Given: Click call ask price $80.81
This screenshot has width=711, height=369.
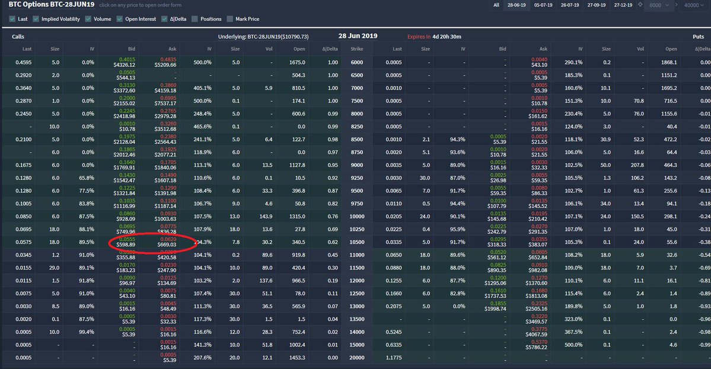Looking at the screenshot, I should click(168, 296).
